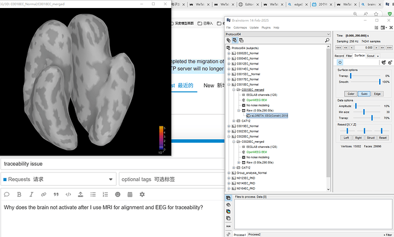Viewport: 394px width, 237px height.
Task: Select the sources data type in Process panel
Action: tap(228, 204)
